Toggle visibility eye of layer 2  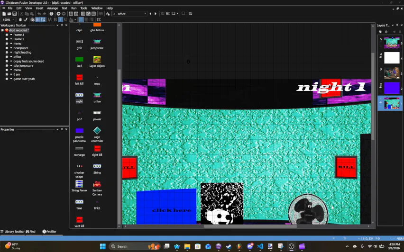pyautogui.click(x=381, y=87)
